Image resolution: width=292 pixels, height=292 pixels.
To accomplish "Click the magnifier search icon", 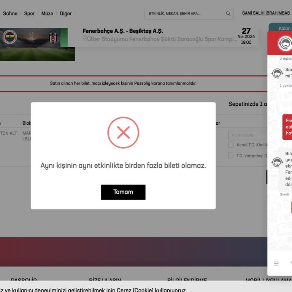I will (228, 14).
